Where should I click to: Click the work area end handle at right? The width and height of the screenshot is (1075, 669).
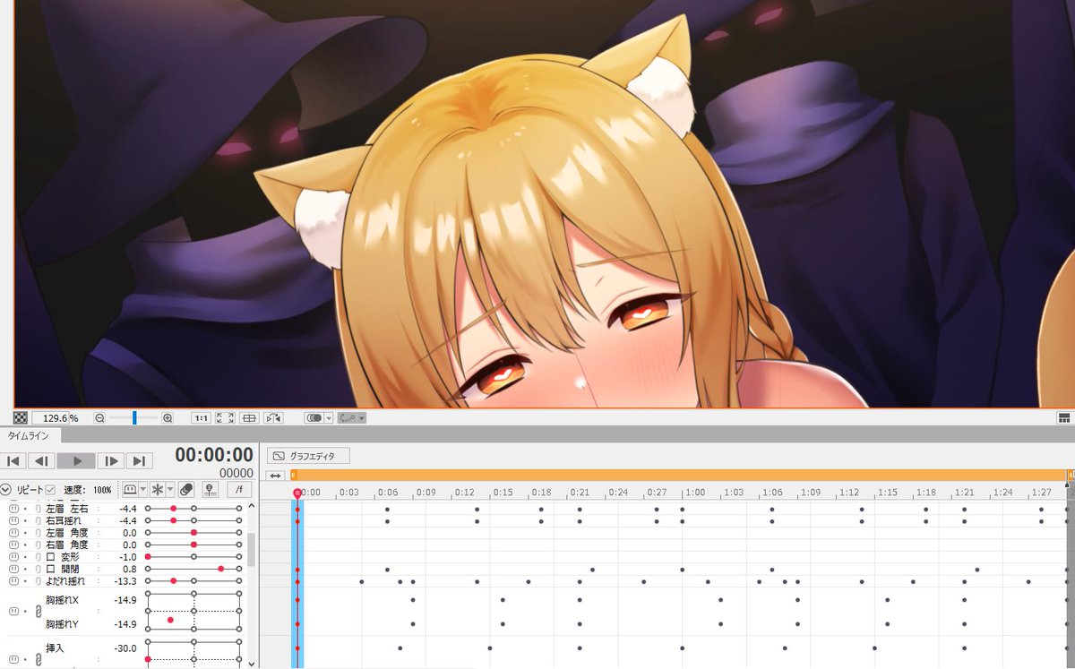(1071, 476)
